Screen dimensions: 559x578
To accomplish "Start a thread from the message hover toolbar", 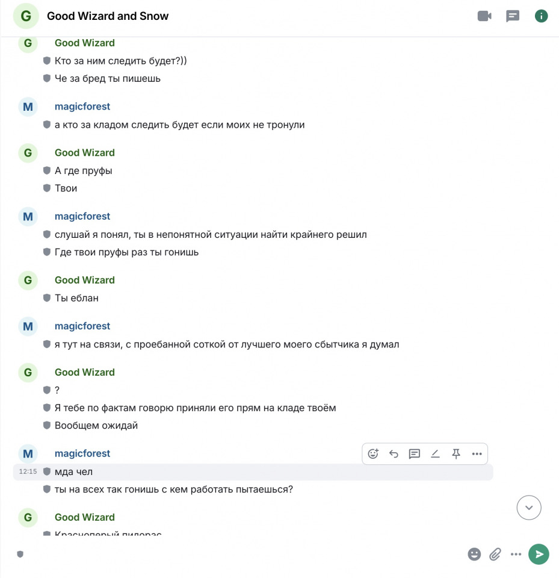I will coord(415,453).
